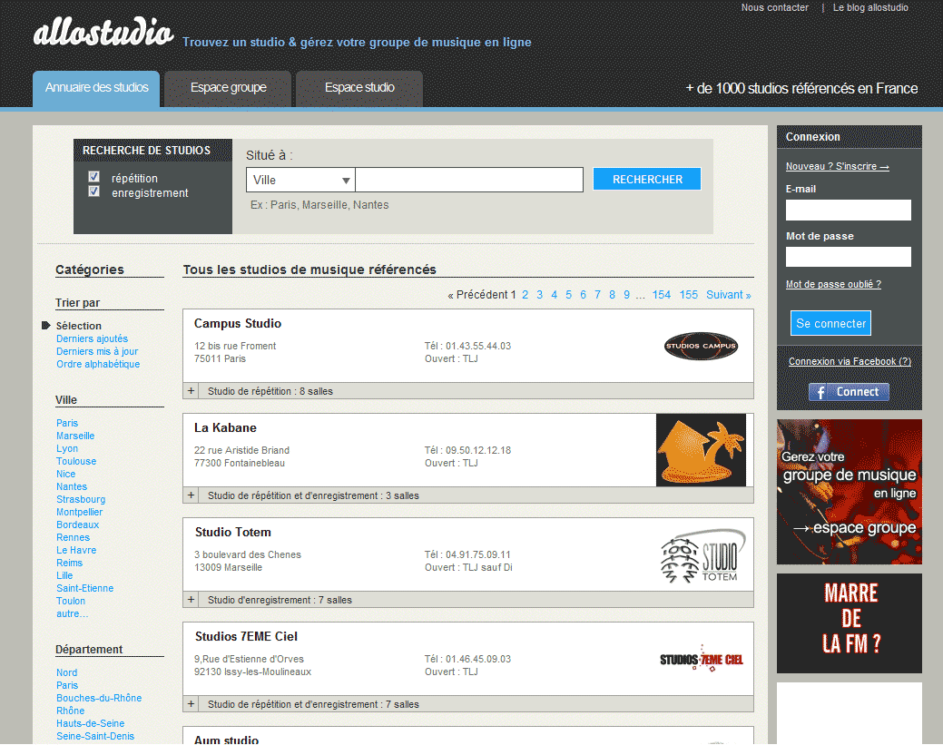The height and width of the screenshot is (745, 943).
Task: Go to the Suivant next page link
Action: [x=728, y=295]
